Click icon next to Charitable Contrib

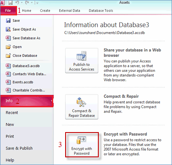pos(8,90)
